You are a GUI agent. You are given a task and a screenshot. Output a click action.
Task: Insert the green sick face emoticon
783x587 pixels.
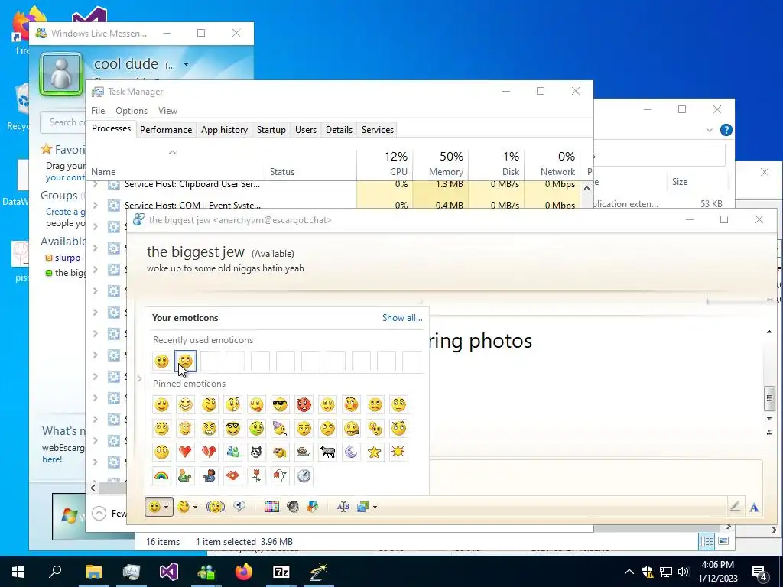[x=256, y=428]
